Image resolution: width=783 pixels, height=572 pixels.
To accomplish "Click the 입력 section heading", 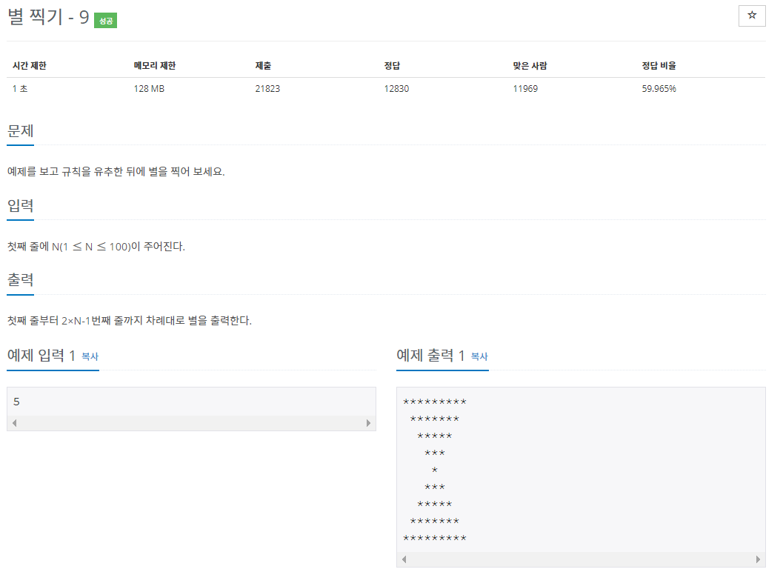I will pos(21,206).
